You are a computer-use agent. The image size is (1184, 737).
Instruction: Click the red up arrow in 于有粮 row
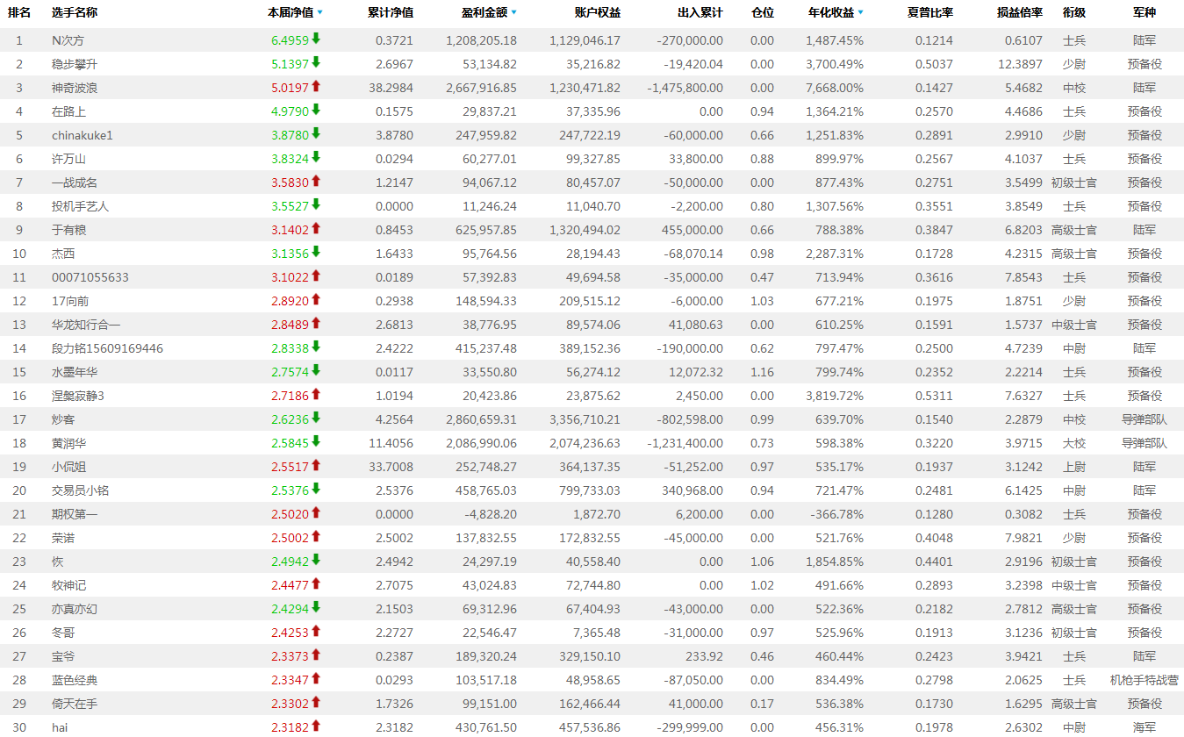(x=316, y=228)
